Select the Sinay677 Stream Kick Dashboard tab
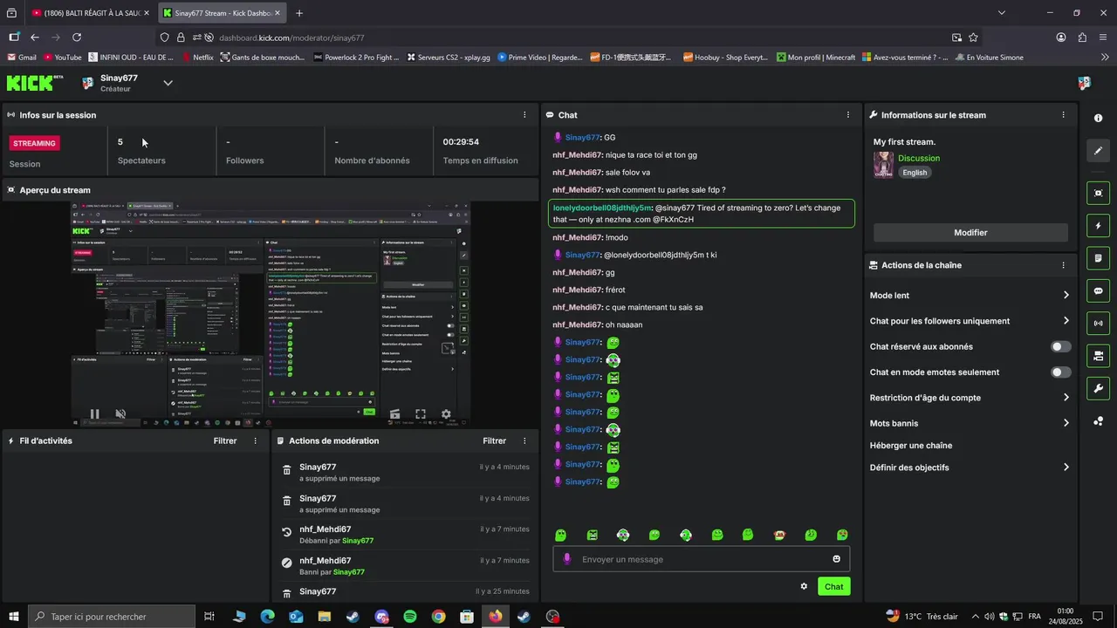This screenshot has width=1117, height=628. point(223,13)
